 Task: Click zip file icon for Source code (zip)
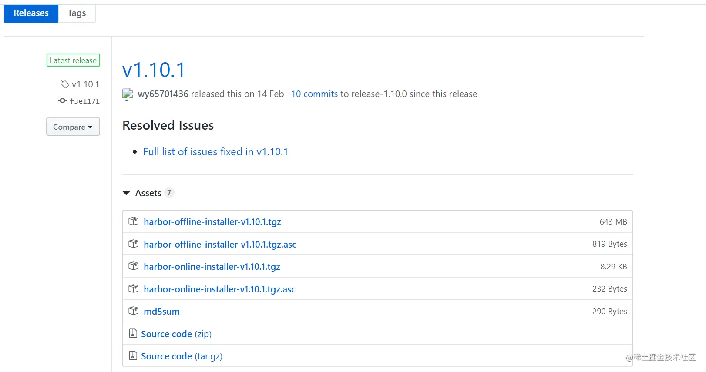(x=133, y=334)
